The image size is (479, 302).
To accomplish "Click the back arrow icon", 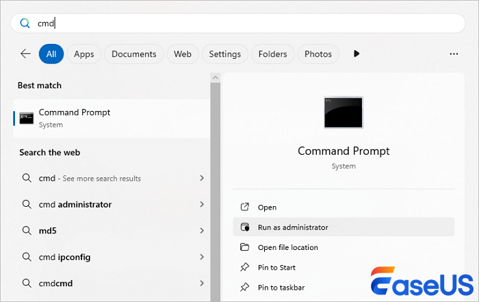I will (25, 53).
